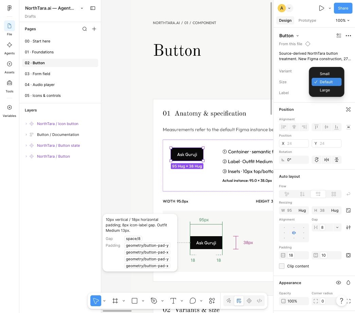Select the Move tool in bottom toolbar

(x=96, y=301)
